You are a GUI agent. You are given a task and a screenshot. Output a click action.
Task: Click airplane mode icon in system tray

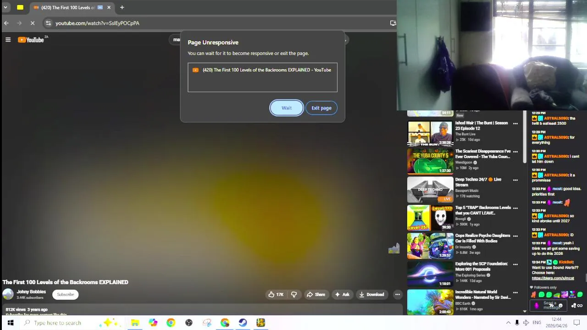(526, 323)
